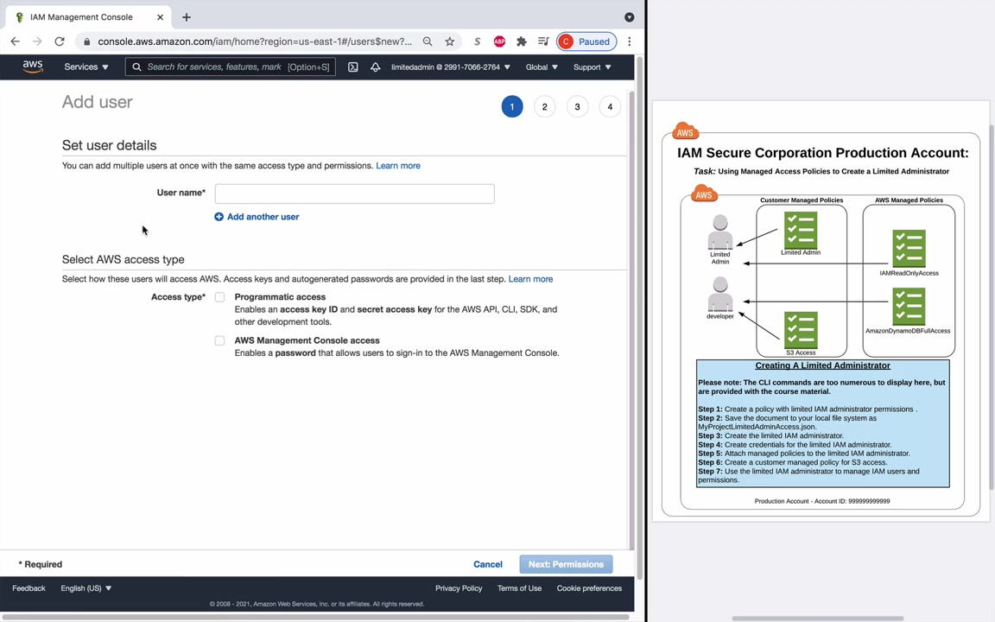This screenshot has width=995, height=622.
Task: Open the extensions puzzle icon
Action: click(522, 41)
